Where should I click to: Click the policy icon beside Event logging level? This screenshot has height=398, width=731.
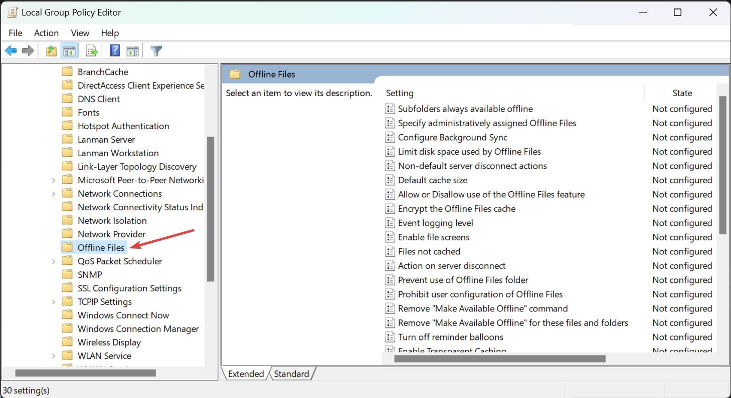pos(390,223)
